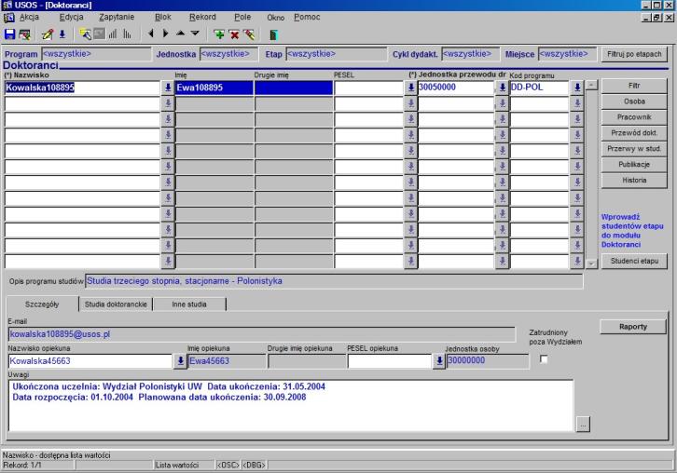Click the right arrow next block icon
The image size is (677, 473).
165,34
